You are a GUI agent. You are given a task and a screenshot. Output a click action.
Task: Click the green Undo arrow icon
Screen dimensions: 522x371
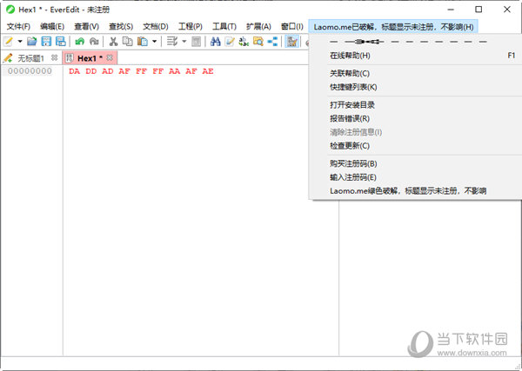click(79, 42)
